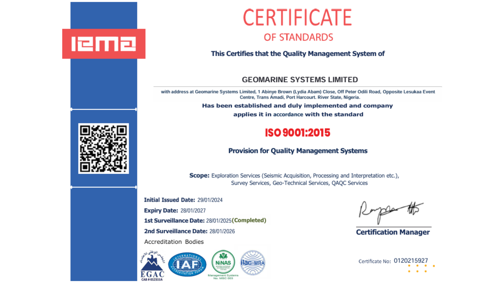Click the ISO 9001:2015 red heading
This screenshot has height=283, width=503.
tap(298, 133)
